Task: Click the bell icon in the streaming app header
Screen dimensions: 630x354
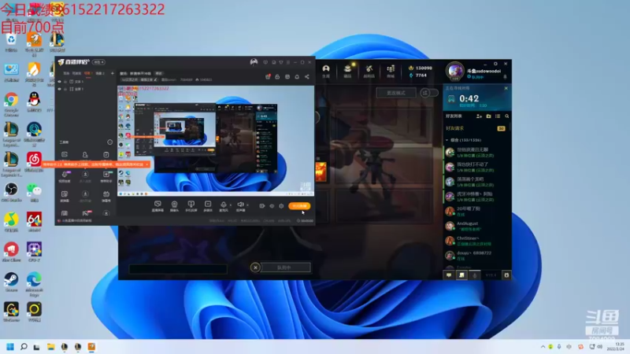Action: click(x=297, y=76)
